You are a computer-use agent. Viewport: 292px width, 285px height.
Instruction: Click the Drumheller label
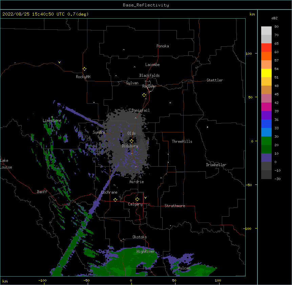(x=216, y=165)
